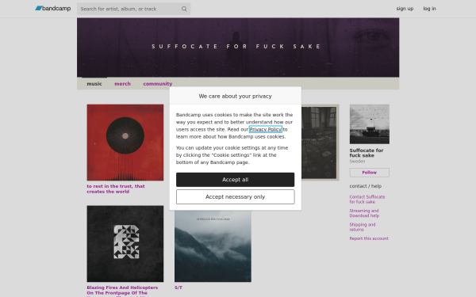Follow Suffocate for fuck sake
Screen dimensions: 476x297
[370, 173]
